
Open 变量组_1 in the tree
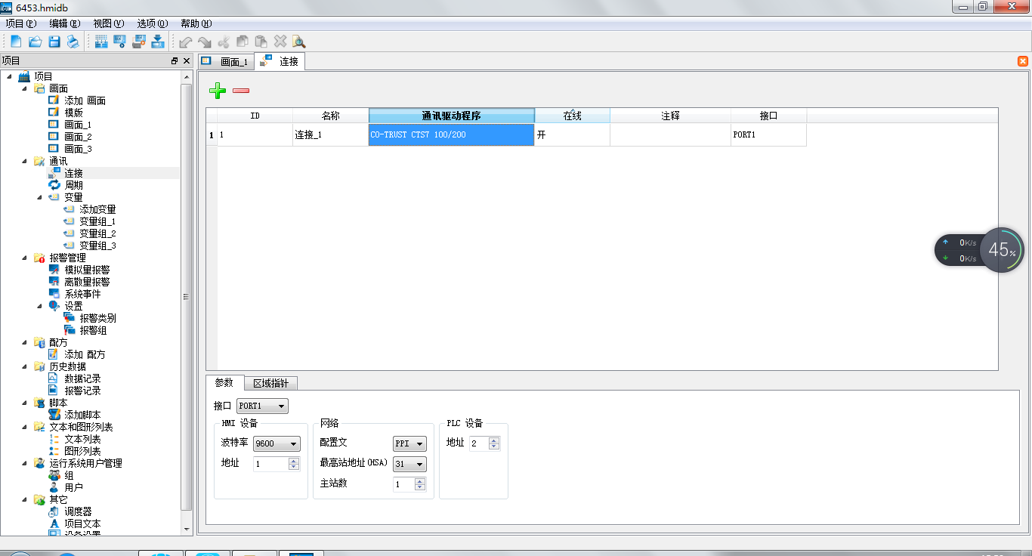tap(97, 221)
